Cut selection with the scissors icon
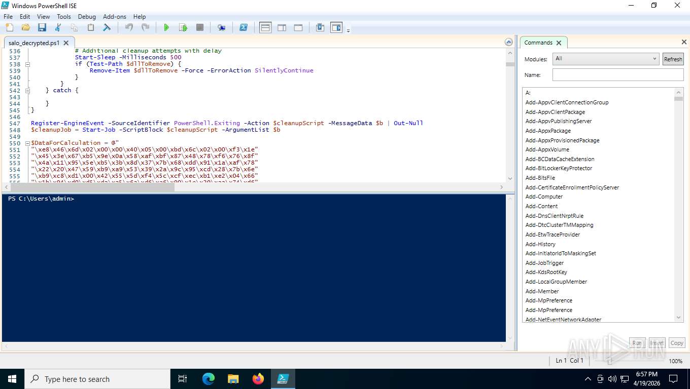This screenshot has width=690, height=389. (x=58, y=27)
